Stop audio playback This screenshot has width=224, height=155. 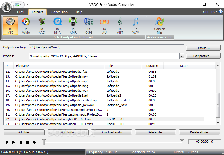[28, 142]
